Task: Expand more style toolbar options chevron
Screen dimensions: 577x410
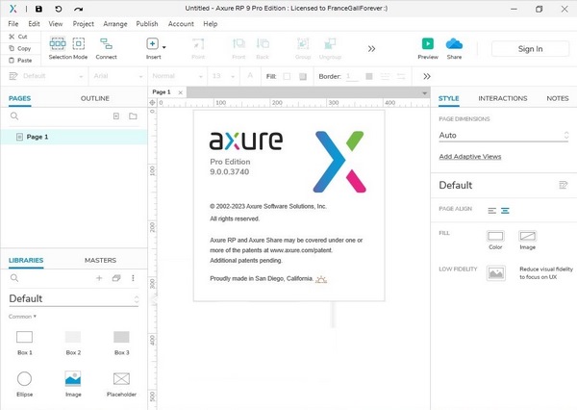Action: tap(427, 76)
